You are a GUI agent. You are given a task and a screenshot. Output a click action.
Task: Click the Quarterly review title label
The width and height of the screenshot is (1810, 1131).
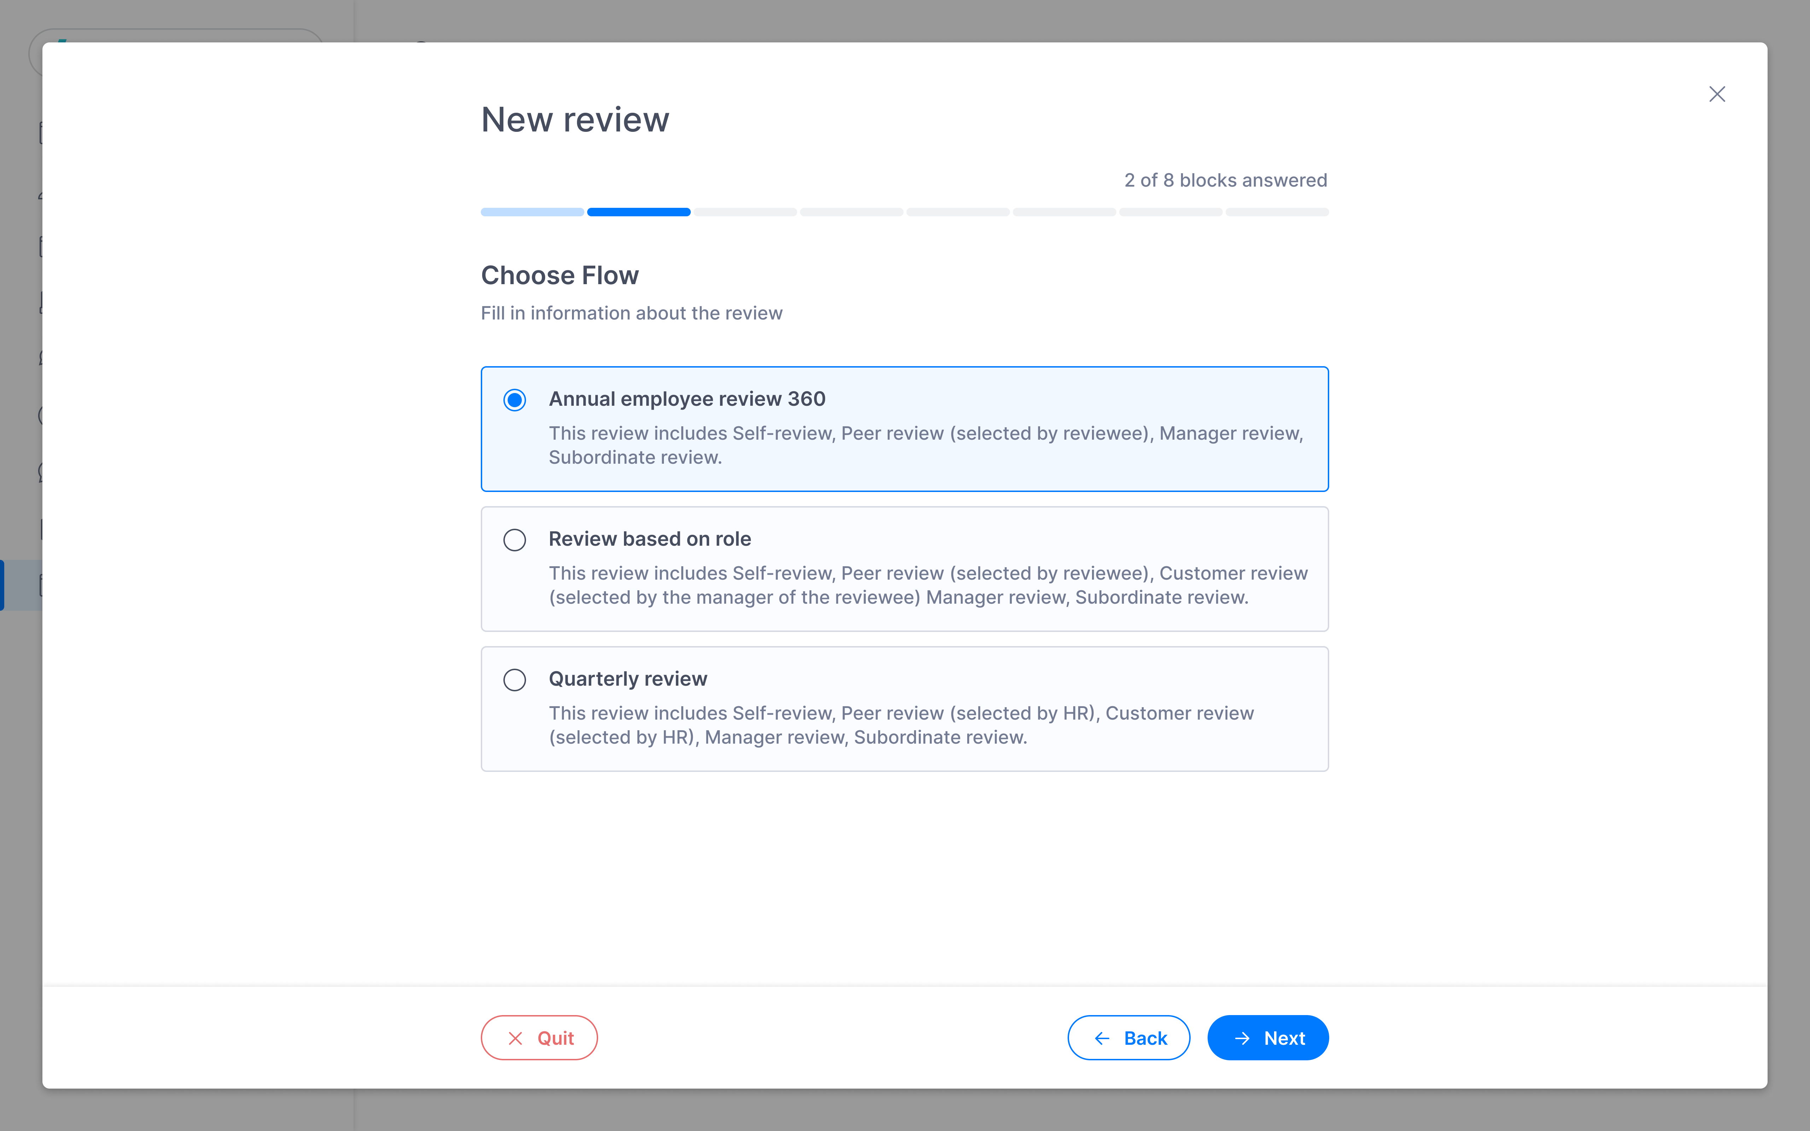pyautogui.click(x=627, y=679)
